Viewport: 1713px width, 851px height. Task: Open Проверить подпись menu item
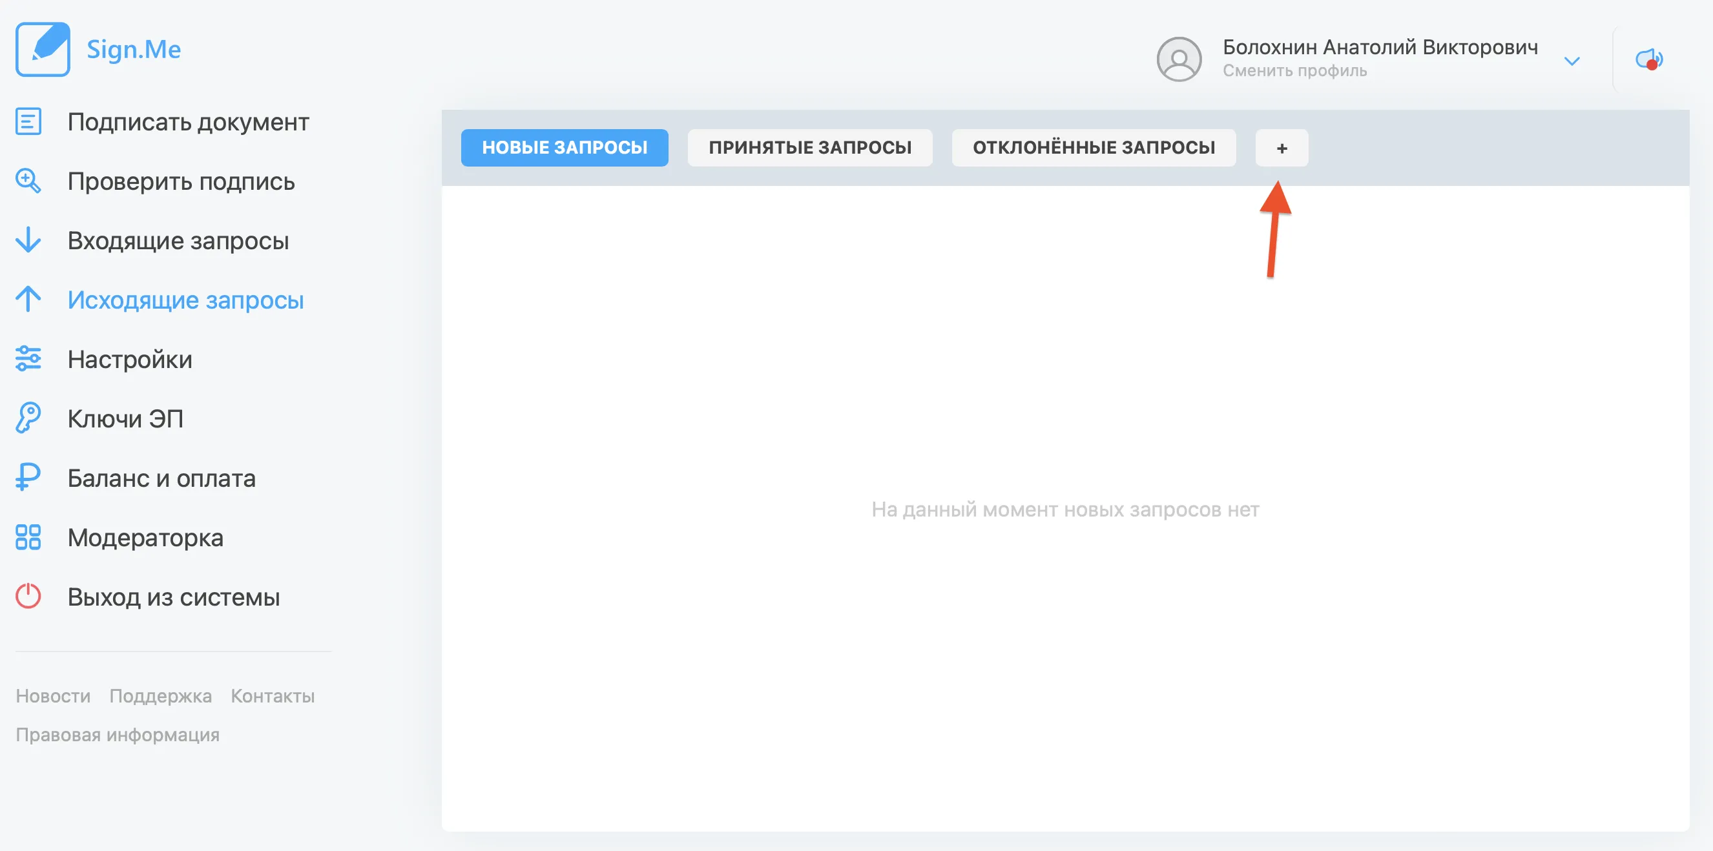tap(181, 181)
